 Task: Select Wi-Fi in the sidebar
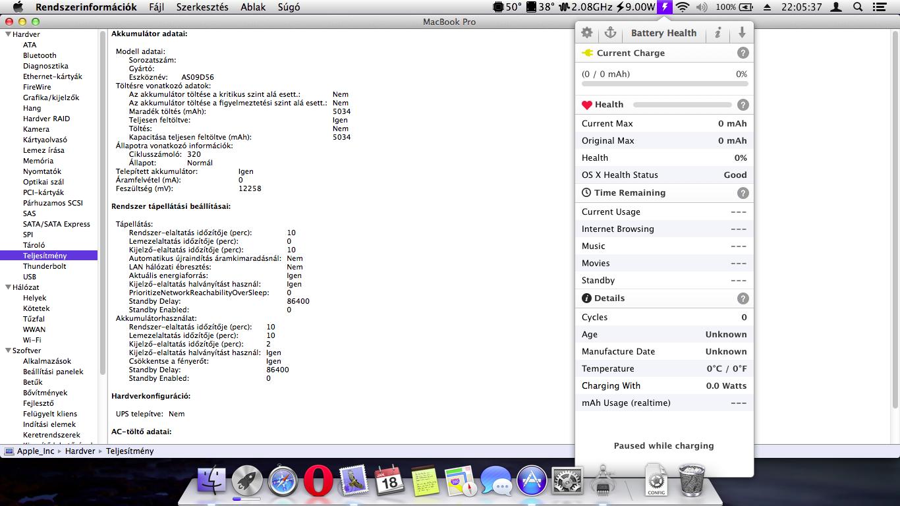click(32, 340)
